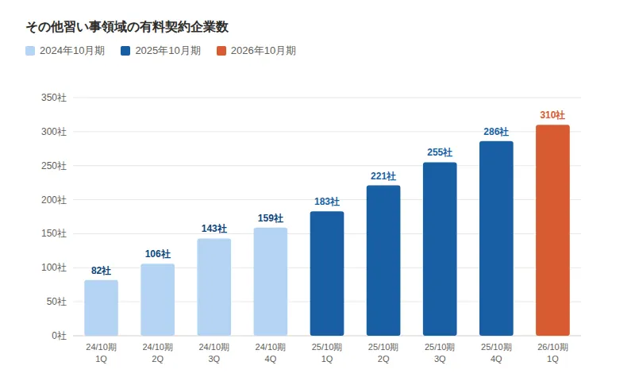Select the 25/10期 1Q dark blue bar
This screenshot has height=381, width=635.
(326, 273)
